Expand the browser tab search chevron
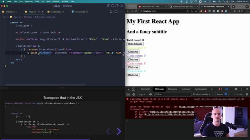This screenshot has width=250, height=140. coord(247,7)
